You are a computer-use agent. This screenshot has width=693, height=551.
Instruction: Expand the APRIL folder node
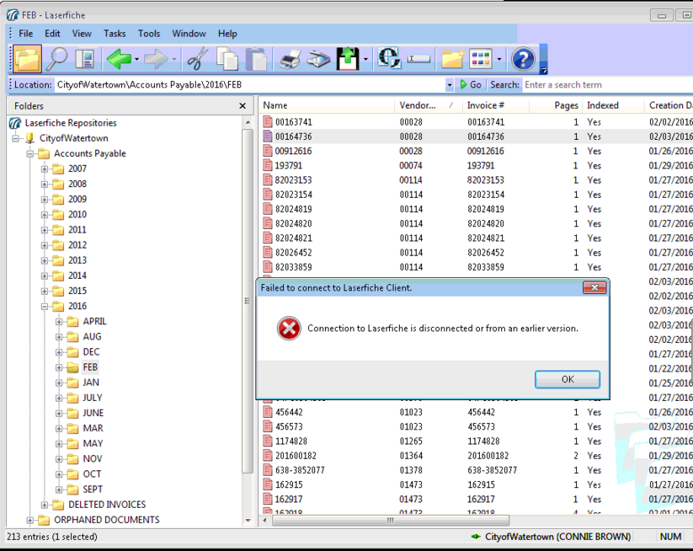coord(59,322)
